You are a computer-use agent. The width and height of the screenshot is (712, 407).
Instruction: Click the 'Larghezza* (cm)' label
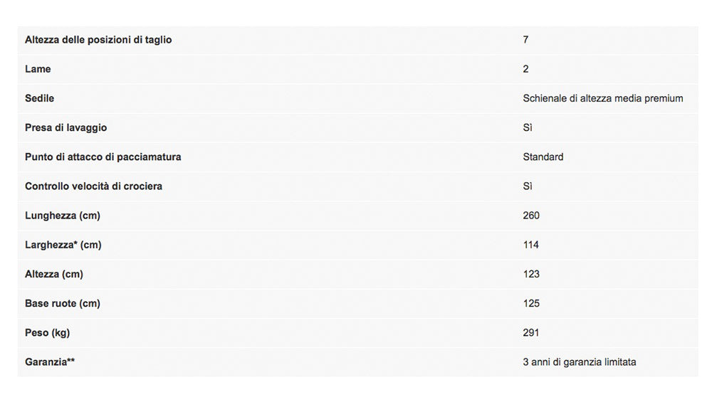click(63, 245)
